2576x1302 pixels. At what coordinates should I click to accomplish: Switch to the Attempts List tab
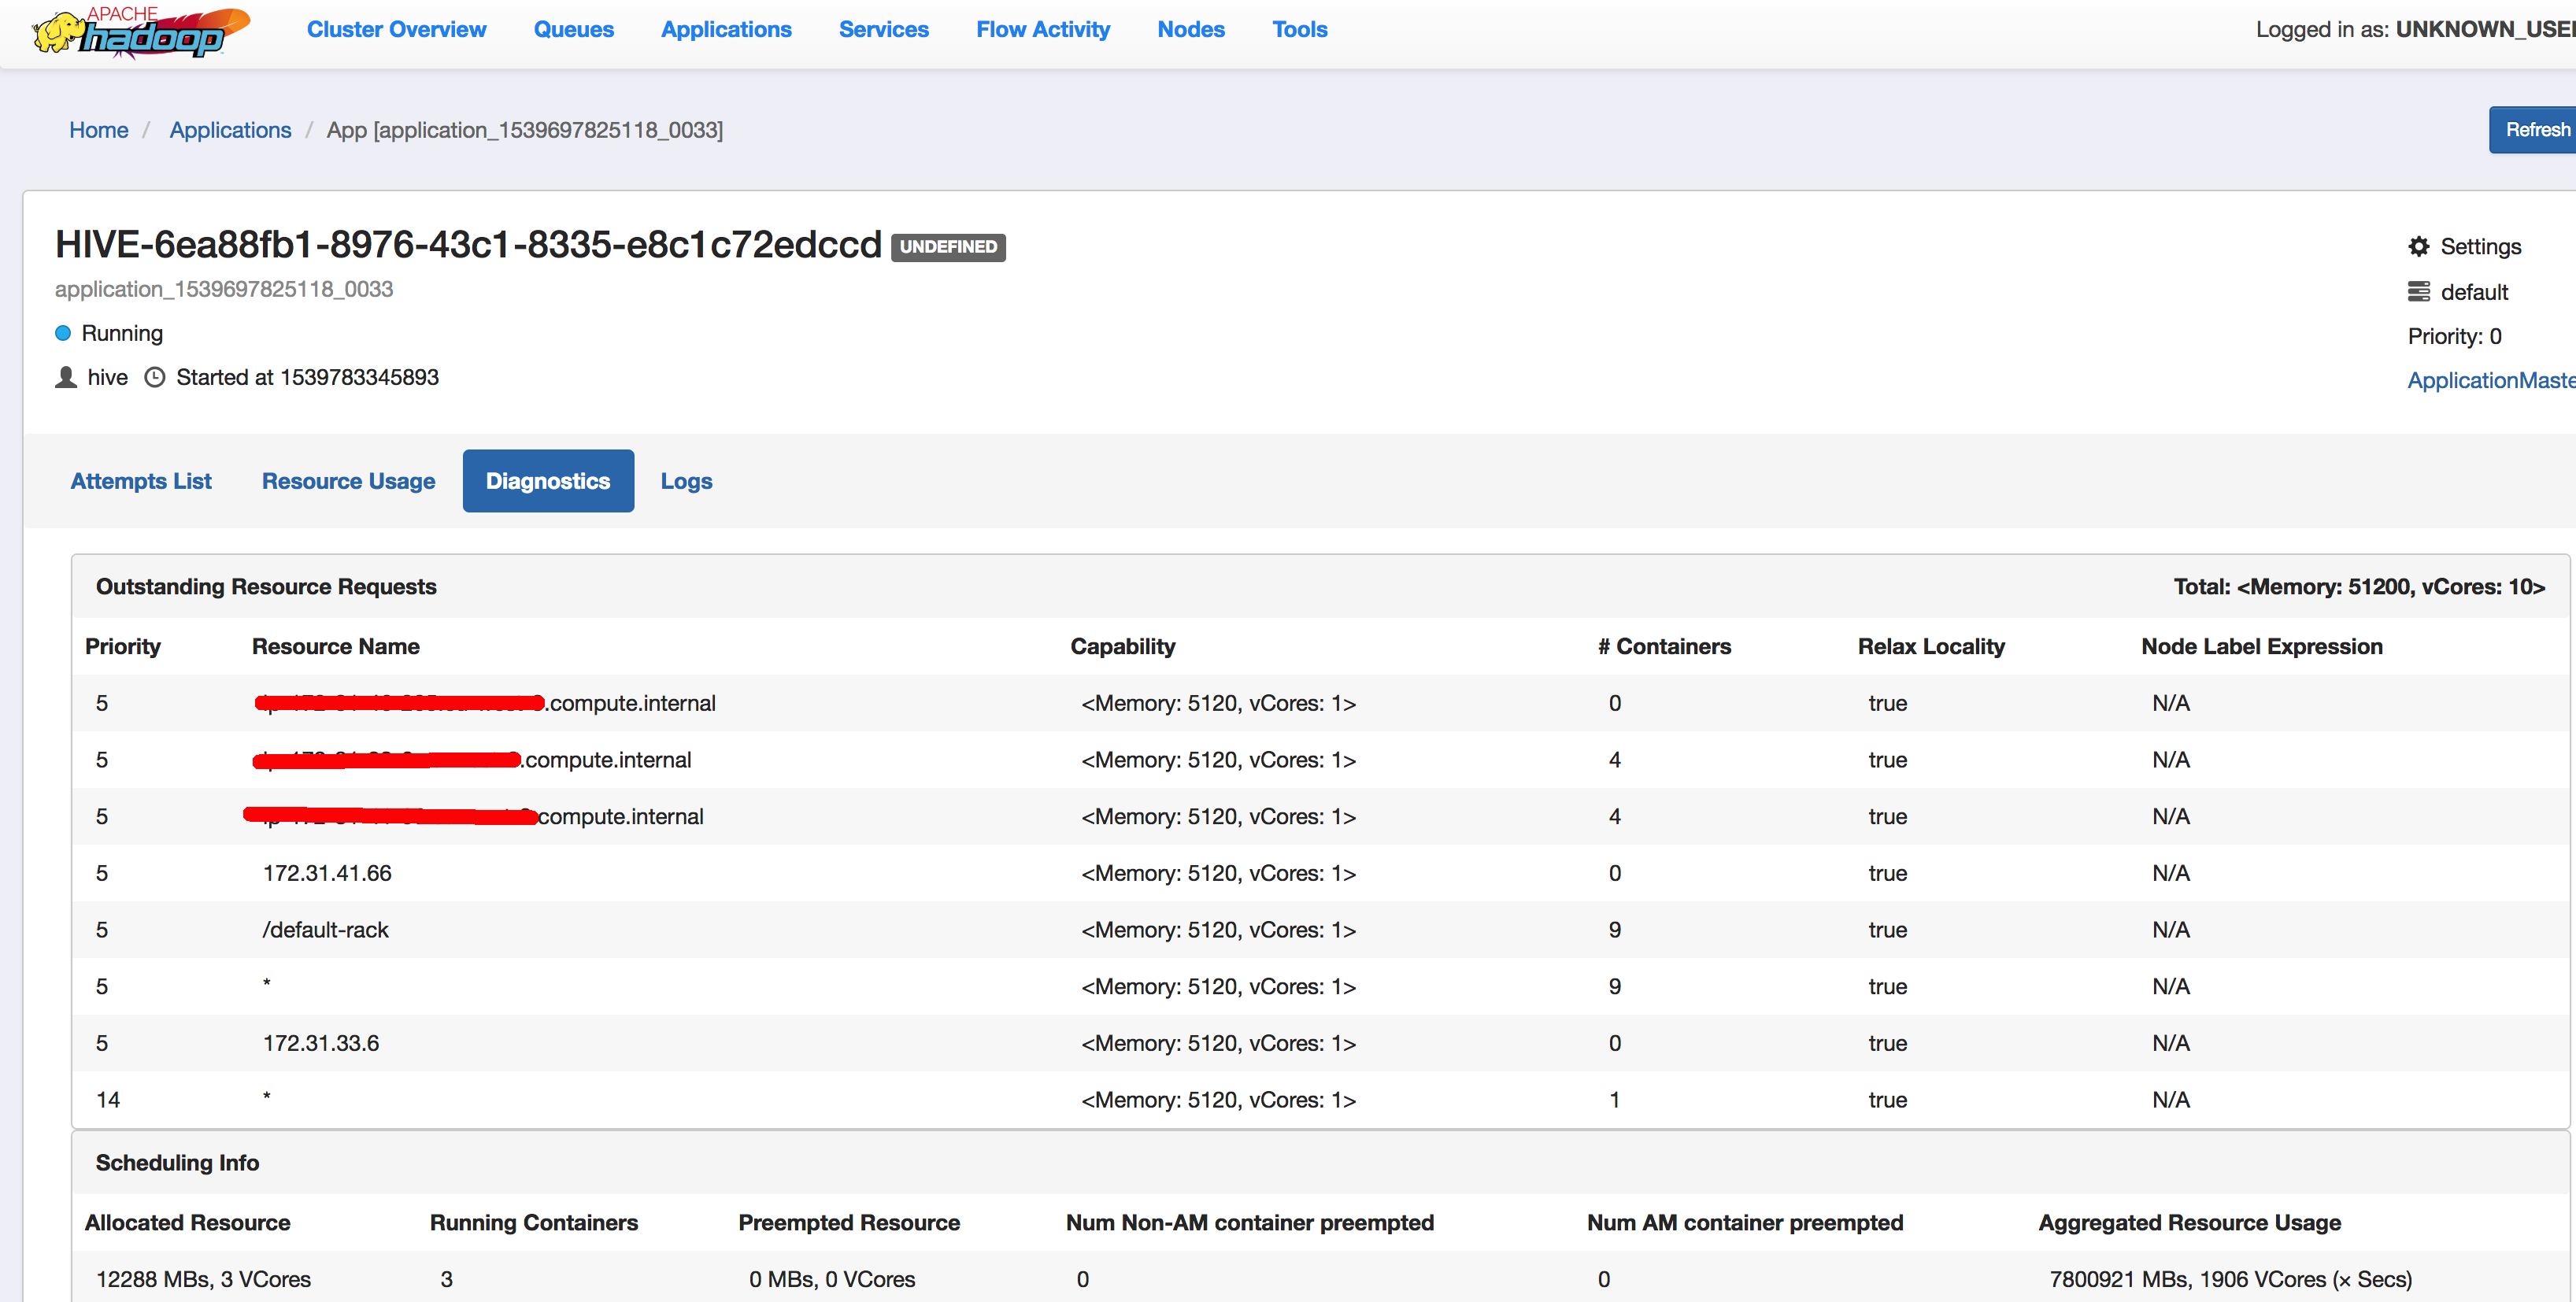tap(141, 481)
